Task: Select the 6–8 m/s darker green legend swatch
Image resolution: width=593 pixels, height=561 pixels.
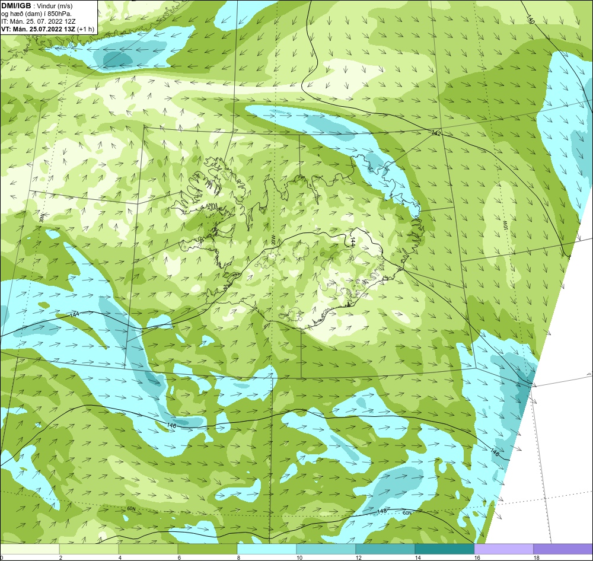Action: [x=207, y=549]
